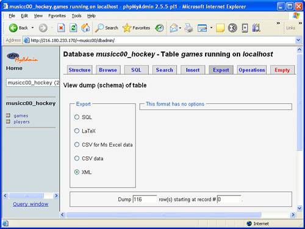Click the browser Back arrow icon
The height and width of the screenshot is (229, 305).
coord(13,28)
